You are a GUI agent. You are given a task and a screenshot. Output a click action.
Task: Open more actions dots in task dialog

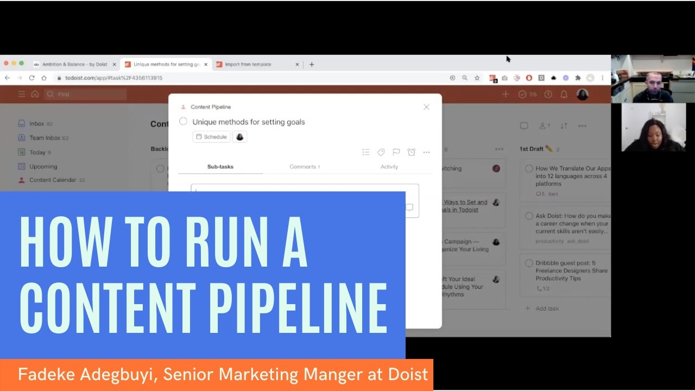427,152
